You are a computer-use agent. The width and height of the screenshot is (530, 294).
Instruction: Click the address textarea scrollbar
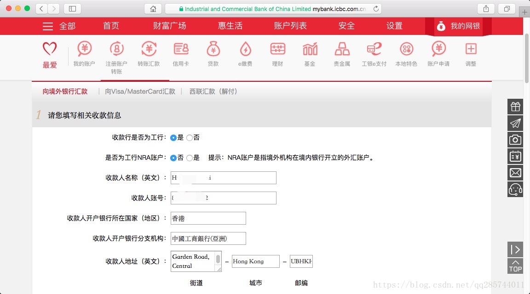pyautogui.click(x=218, y=259)
